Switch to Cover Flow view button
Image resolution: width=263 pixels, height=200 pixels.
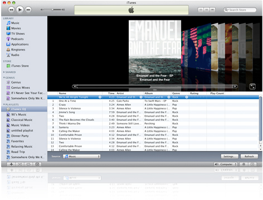[x=212, y=9]
